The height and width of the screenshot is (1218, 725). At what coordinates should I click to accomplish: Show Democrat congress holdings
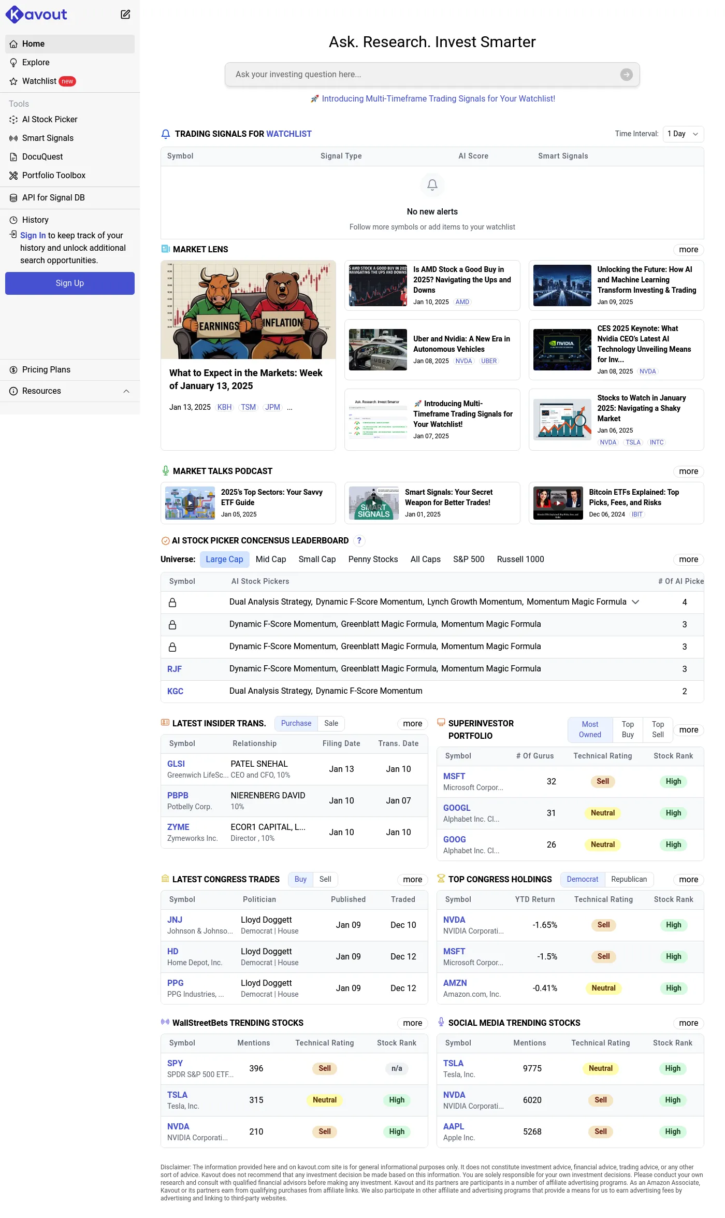[x=583, y=880]
